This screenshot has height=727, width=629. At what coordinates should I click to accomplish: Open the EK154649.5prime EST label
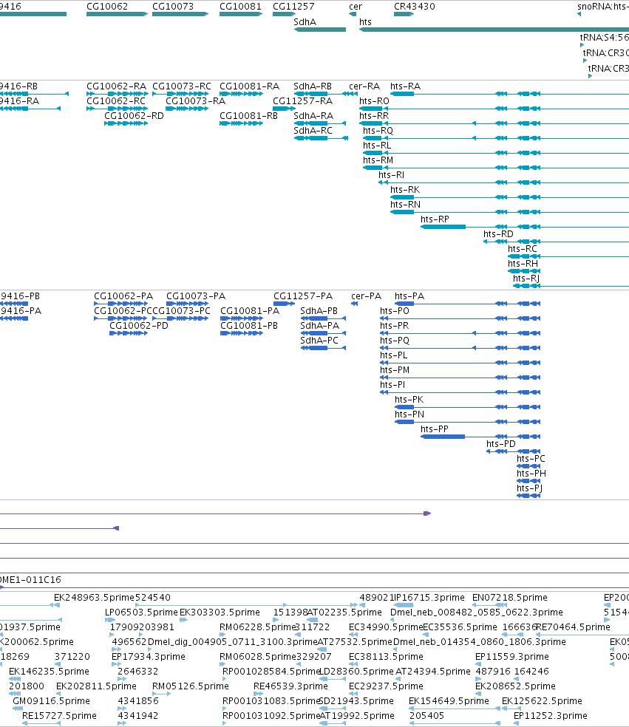(x=449, y=702)
